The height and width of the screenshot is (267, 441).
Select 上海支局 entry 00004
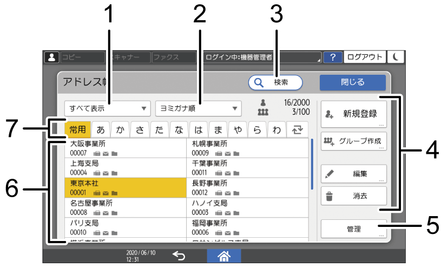[126, 168]
